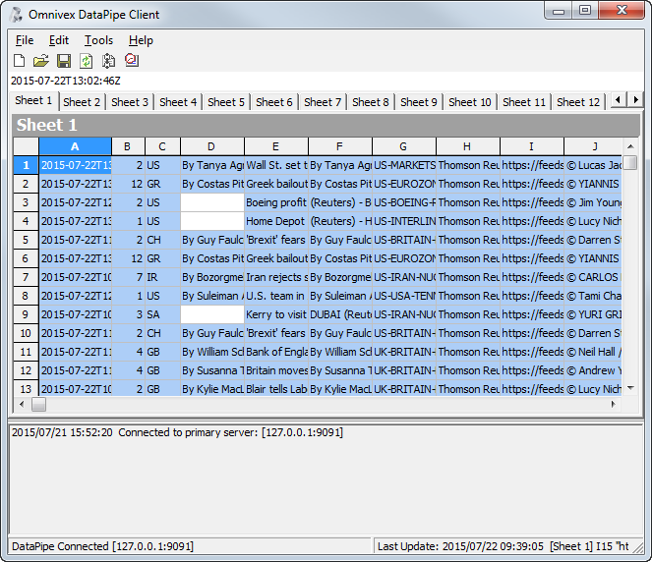This screenshot has height=562, width=652.
Task: Select column I header
Action: click(x=532, y=146)
